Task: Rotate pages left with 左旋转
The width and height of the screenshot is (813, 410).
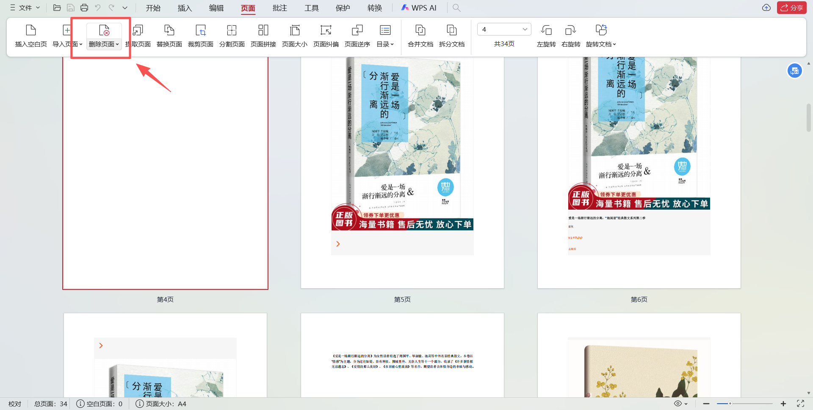Action: tap(546, 36)
